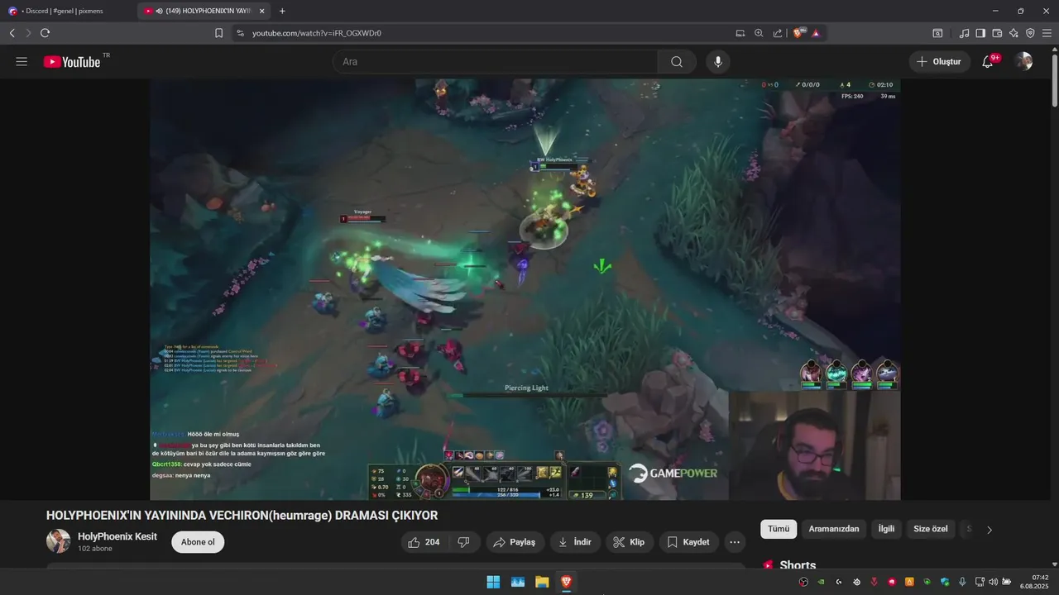This screenshot has height=595, width=1059.
Task: Click the video title text
Action: point(242,516)
